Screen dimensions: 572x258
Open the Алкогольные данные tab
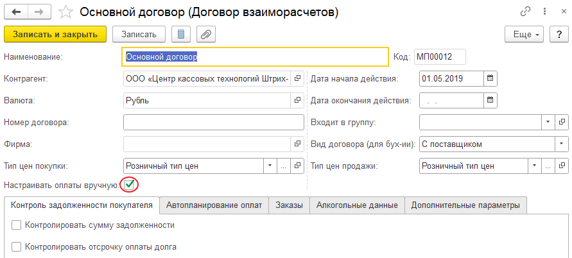[357, 205]
